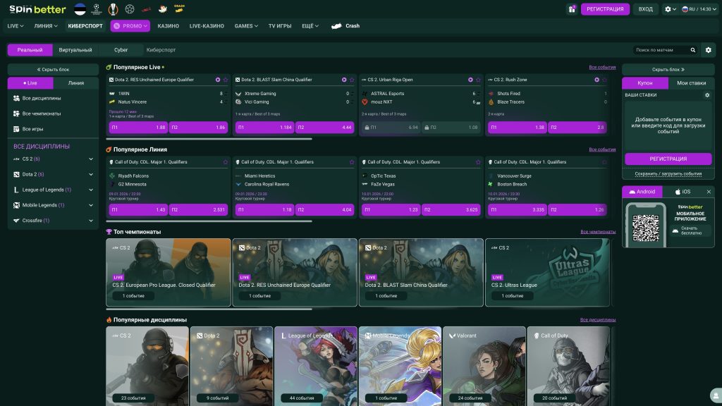Expand the PROMO dropdown menu
The height and width of the screenshot is (406, 722).
(130, 26)
